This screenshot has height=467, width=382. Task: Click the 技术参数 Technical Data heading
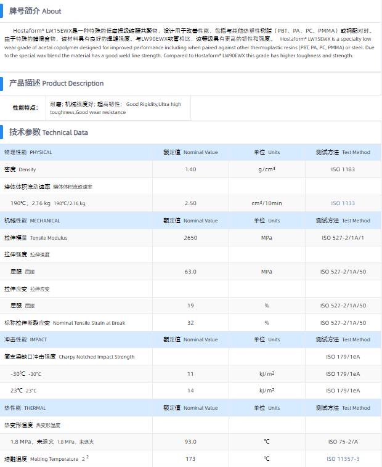[x=48, y=132]
